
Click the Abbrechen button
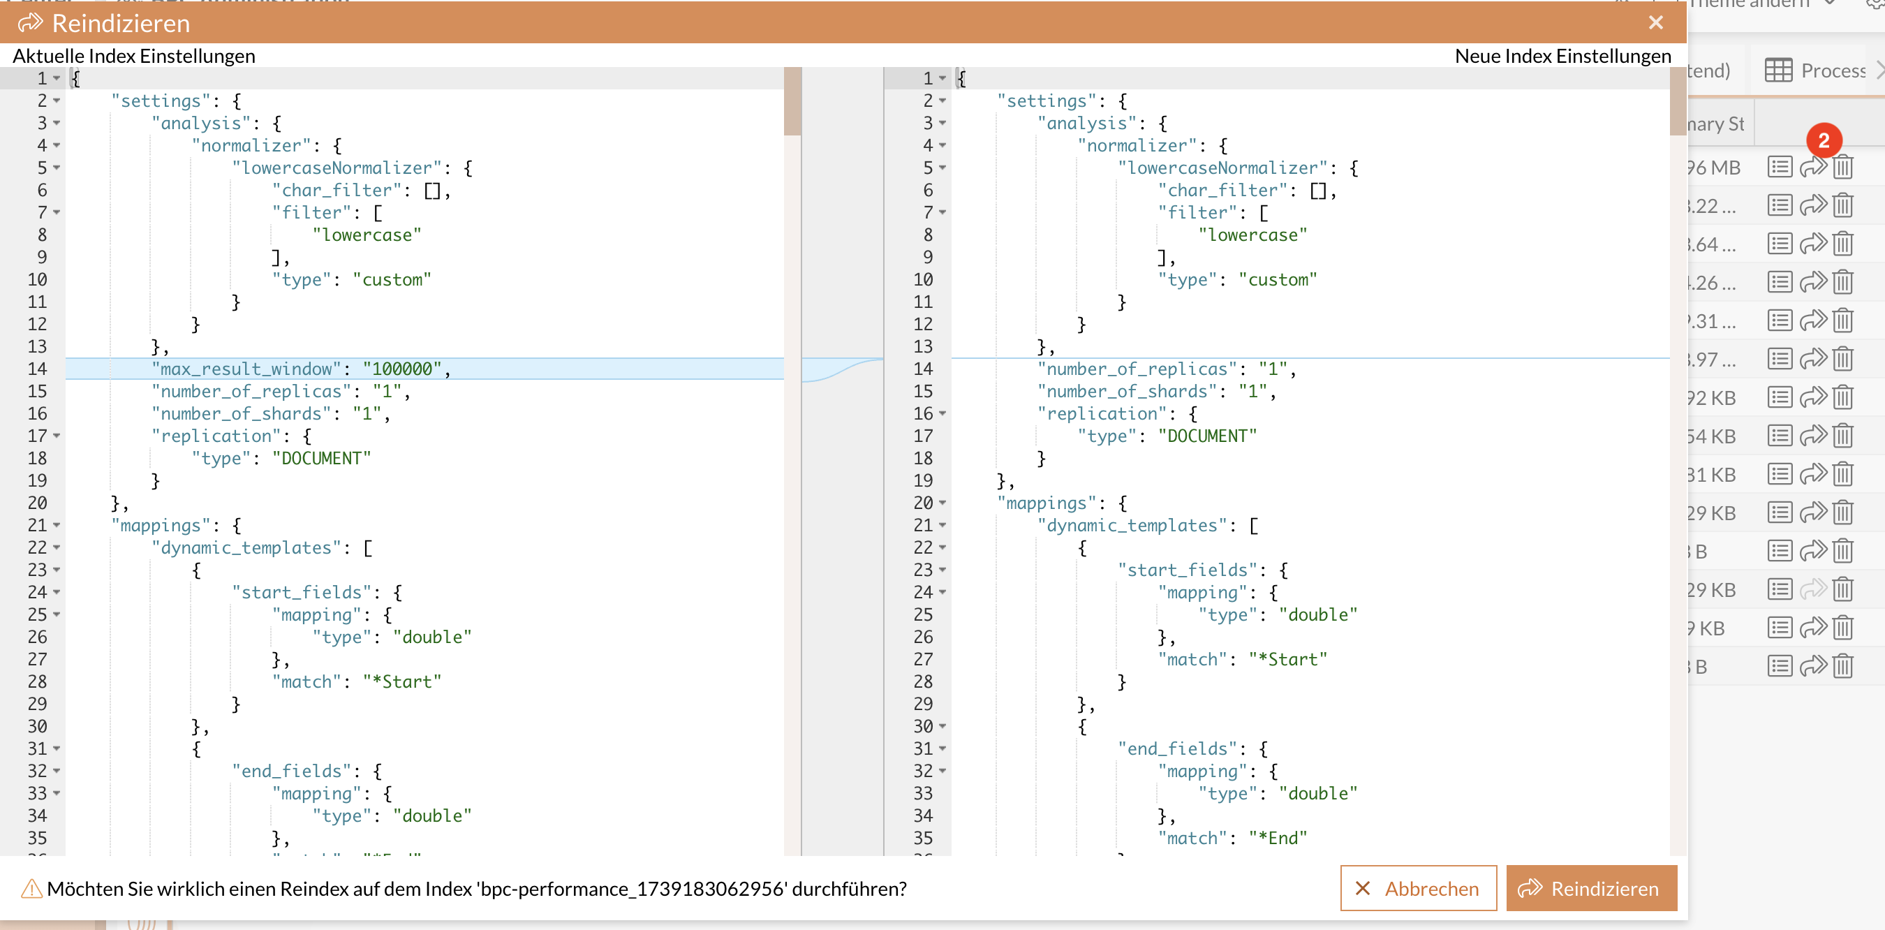[1417, 888]
